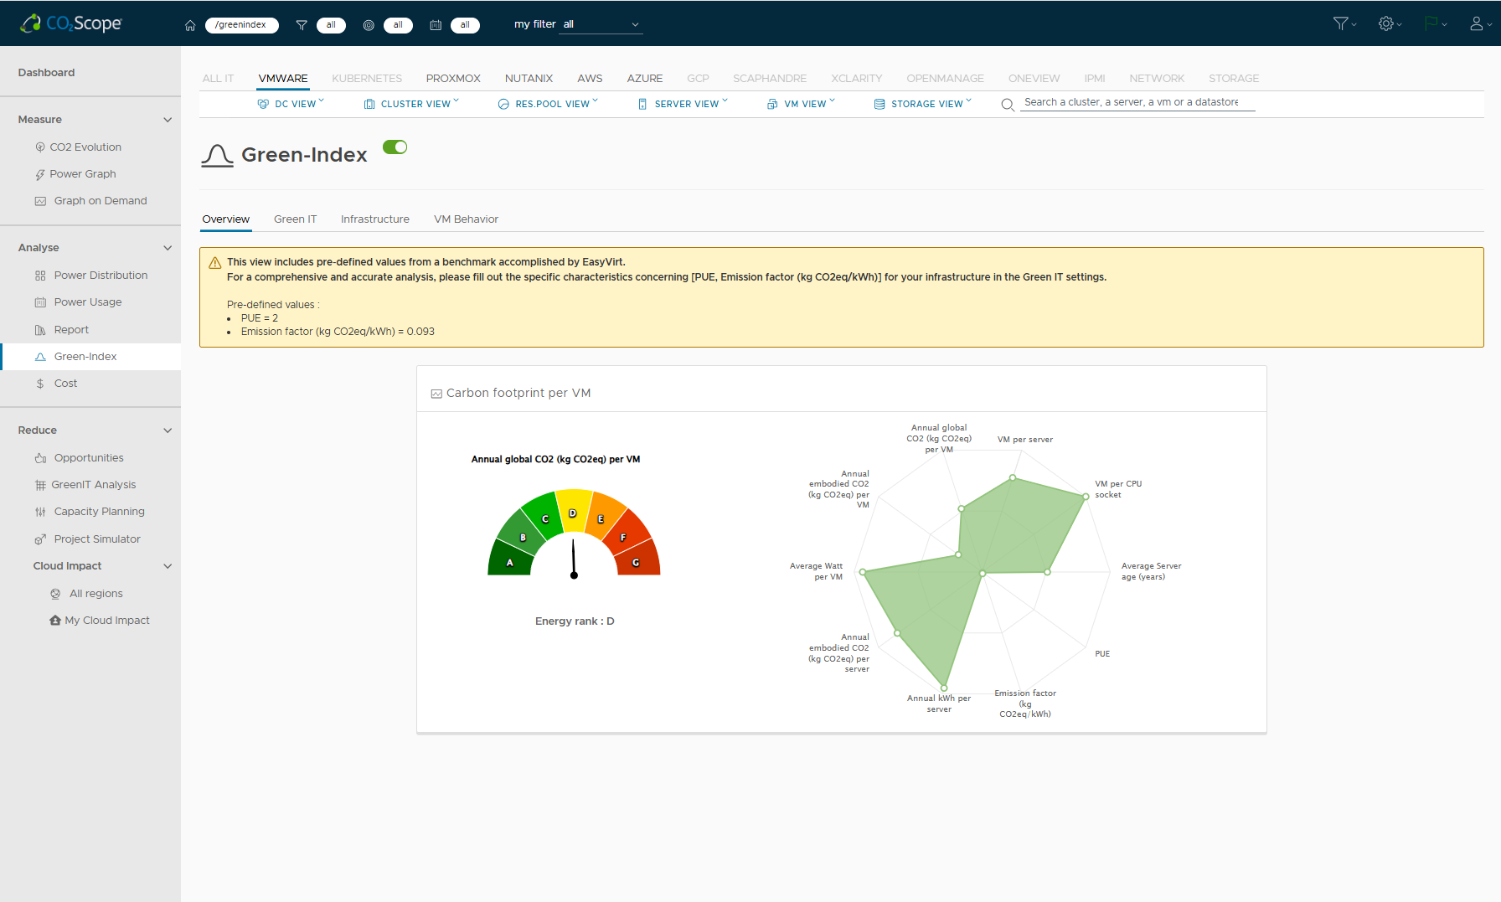Viewport: 1501px width, 902px height.
Task: Open the NETWORK tab
Action: pyautogui.click(x=1157, y=79)
